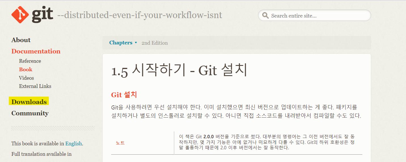The image size is (406, 162).
Task: Click the page title 1.5 시작하기 - Git 설치
Action: pos(179,71)
